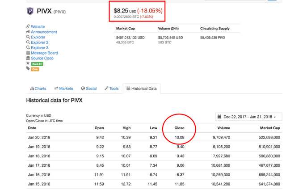
Task: Click the Jan 19, 2018 date cell
Action: [39, 147]
